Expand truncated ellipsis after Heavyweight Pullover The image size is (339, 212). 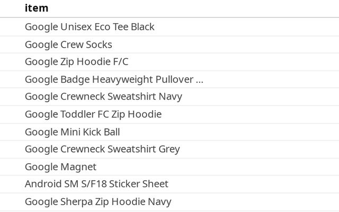(200, 79)
